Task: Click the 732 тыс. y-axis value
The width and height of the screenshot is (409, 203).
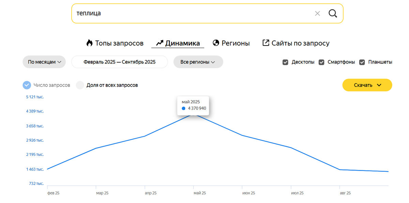Action: click(x=37, y=183)
